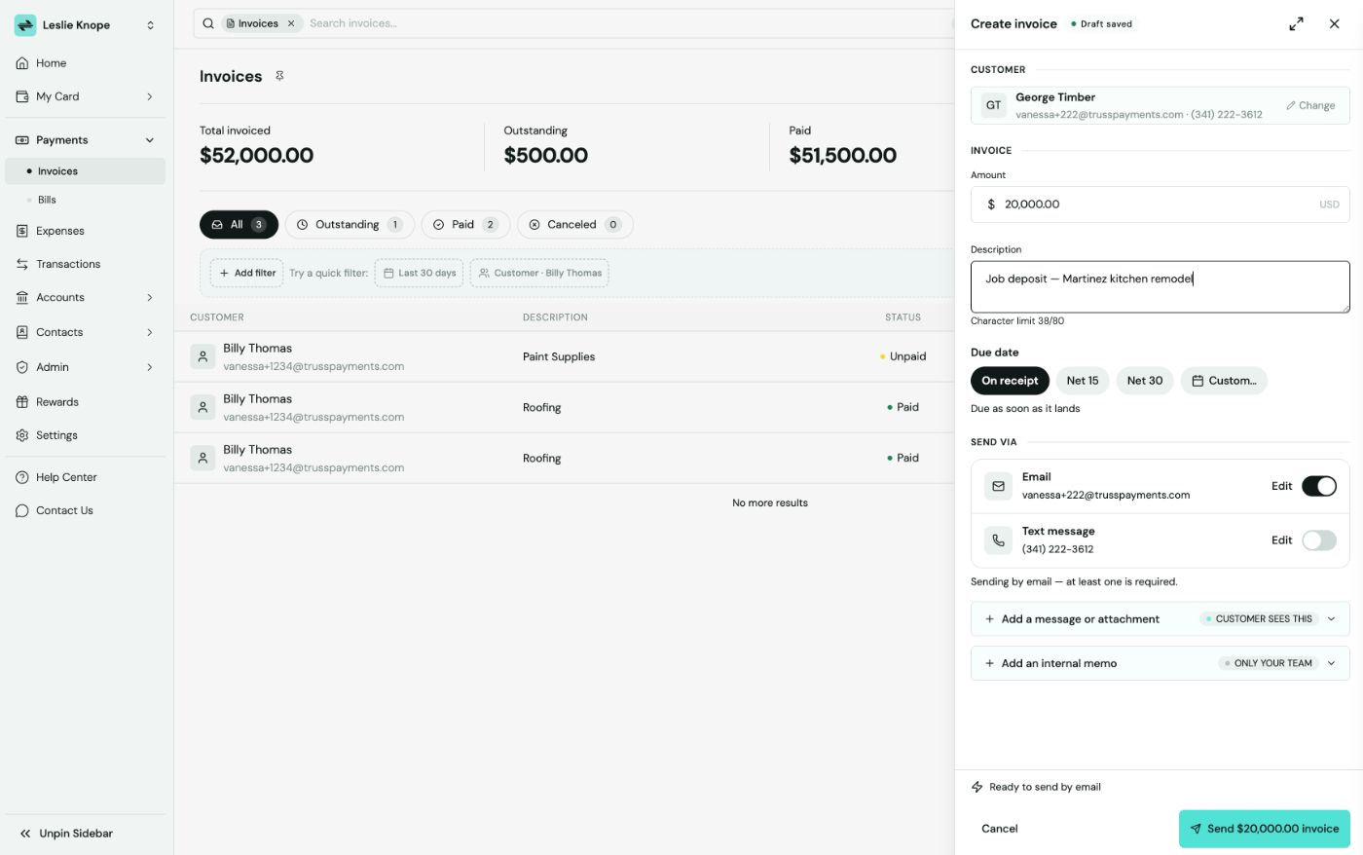Viewport: 1363px width, 855px height.
Task: Click the search magnifier icon
Action: pos(208,23)
